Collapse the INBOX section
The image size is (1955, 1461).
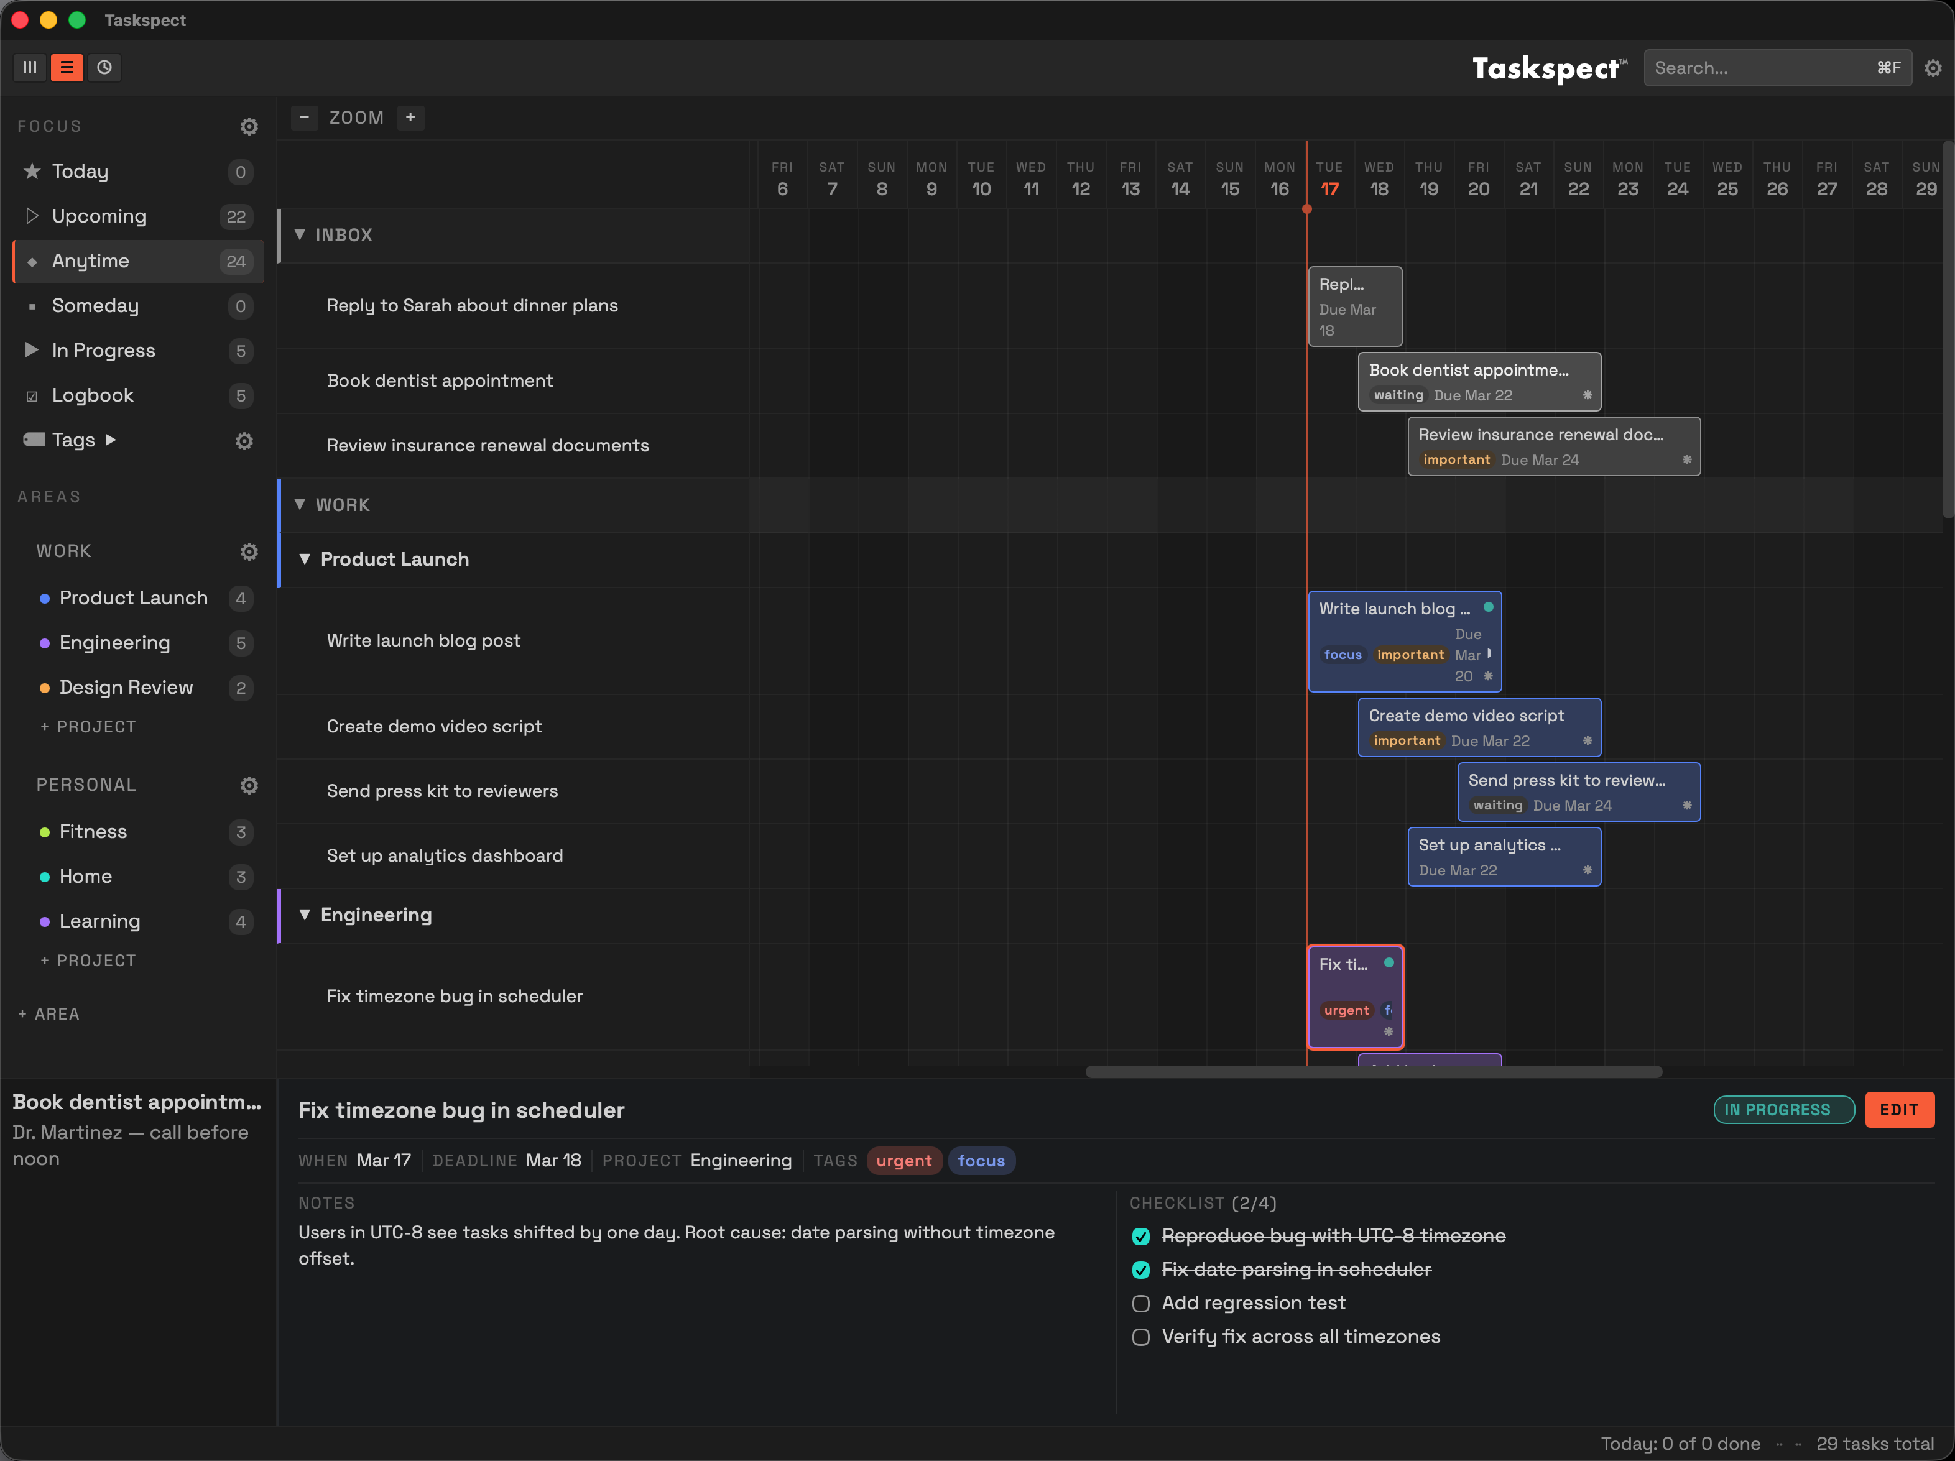point(300,235)
